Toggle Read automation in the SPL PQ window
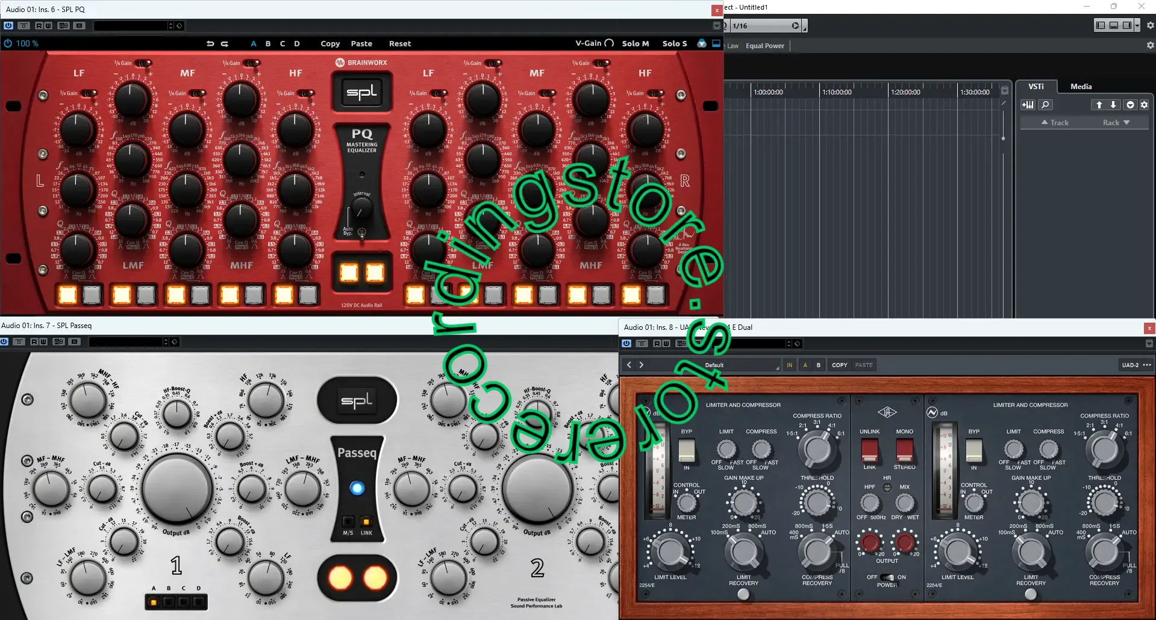1156x620 pixels. pyautogui.click(x=39, y=26)
